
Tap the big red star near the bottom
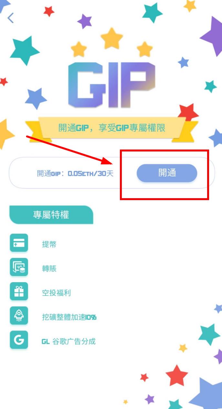pos(177,376)
